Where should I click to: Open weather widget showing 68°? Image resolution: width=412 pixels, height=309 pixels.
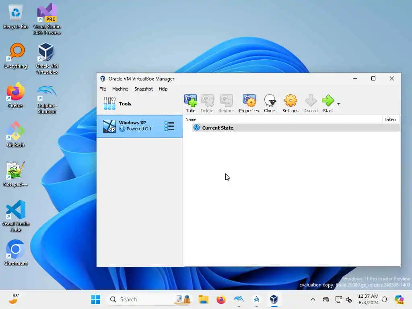(14, 299)
